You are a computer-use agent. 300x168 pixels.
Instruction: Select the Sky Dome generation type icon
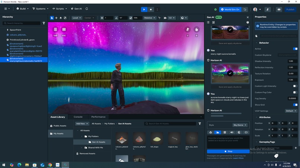coord(217,132)
